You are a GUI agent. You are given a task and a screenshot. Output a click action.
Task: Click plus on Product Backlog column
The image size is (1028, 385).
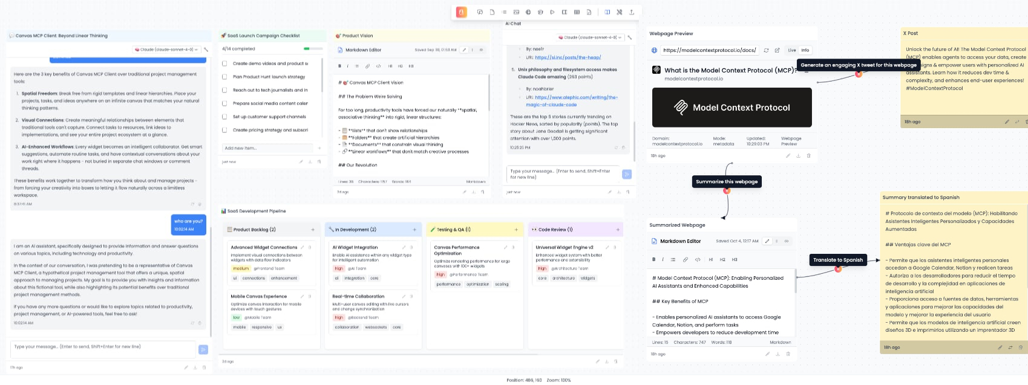tap(313, 230)
